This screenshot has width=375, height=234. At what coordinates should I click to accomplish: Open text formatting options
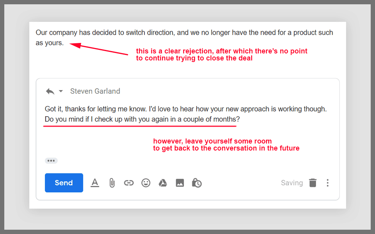95,183
